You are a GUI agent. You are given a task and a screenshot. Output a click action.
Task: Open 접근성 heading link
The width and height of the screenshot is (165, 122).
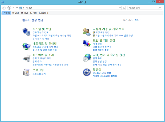[97, 69]
